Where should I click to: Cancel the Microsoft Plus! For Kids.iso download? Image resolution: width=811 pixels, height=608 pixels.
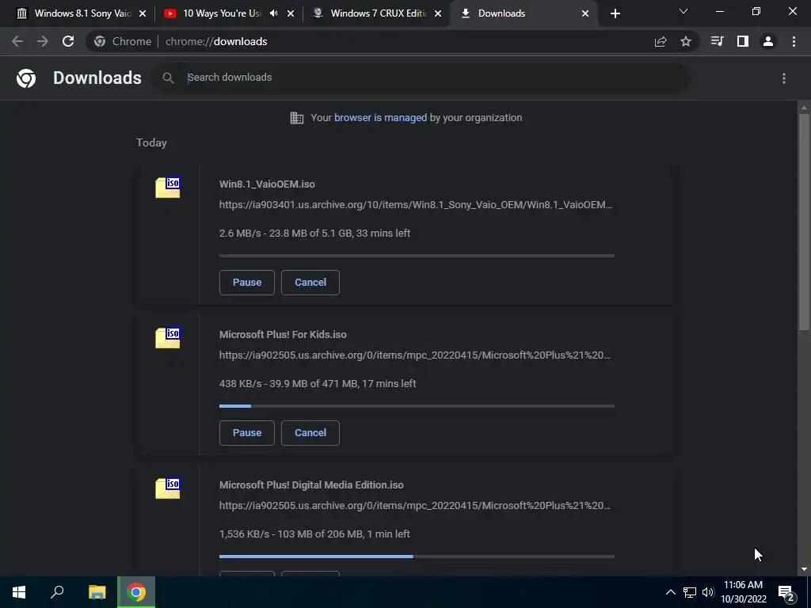(x=310, y=433)
